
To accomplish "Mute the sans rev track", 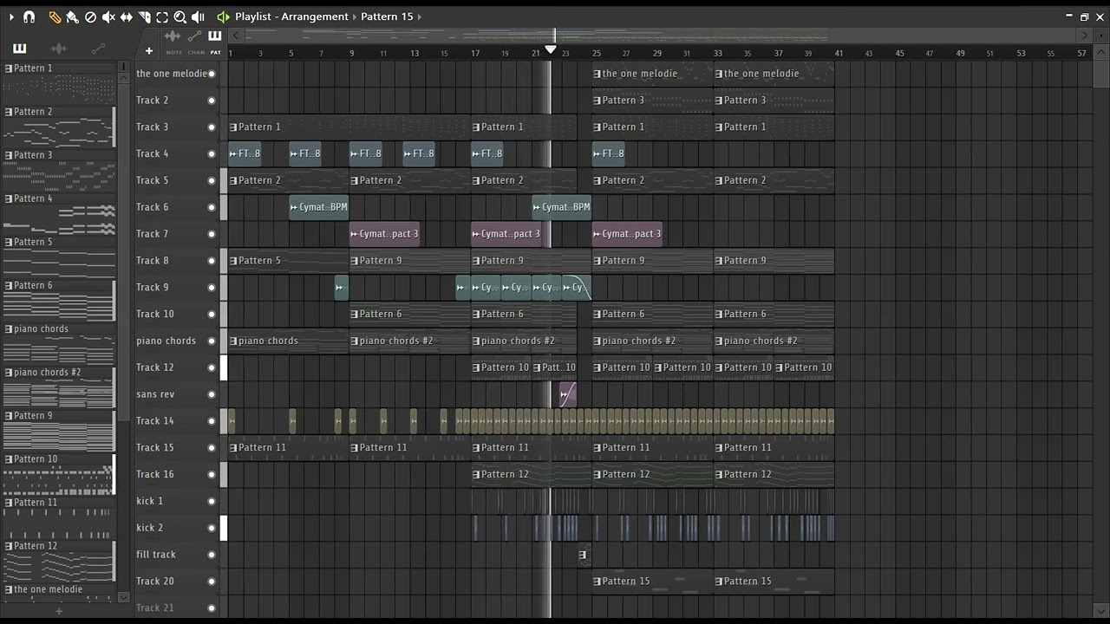I will coord(212,394).
